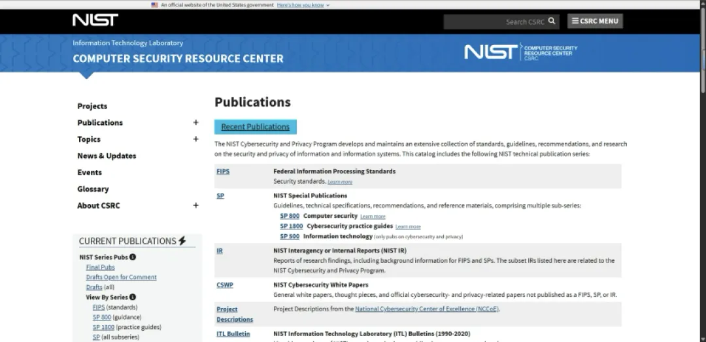Expand the About CSRC sidebar section
The height and width of the screenshot is (342, 706).
click(195, 205)
